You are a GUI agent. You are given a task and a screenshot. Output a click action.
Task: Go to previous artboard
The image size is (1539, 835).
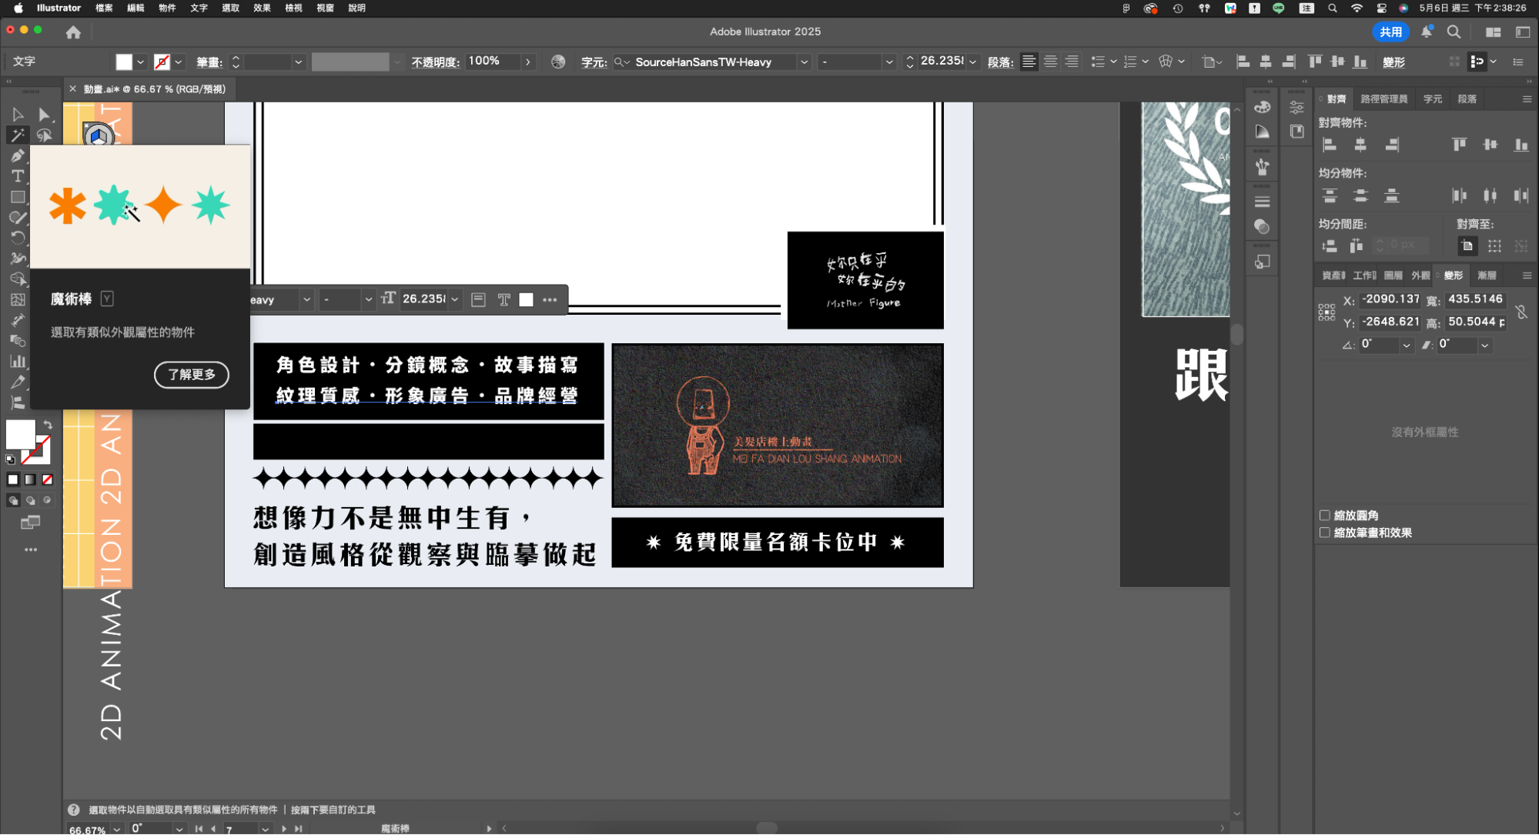point(213,829)
